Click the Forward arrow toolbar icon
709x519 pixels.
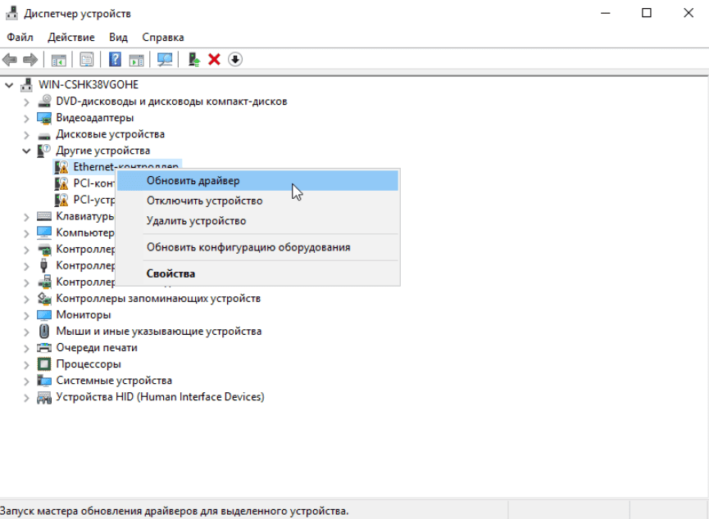pos(30,59)
